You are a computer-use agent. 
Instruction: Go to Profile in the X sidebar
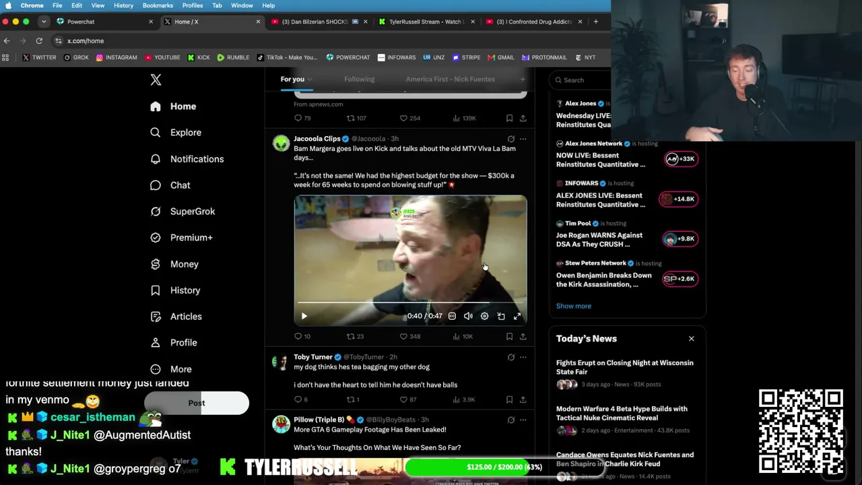pyautogui.click(x=174, y=343)
